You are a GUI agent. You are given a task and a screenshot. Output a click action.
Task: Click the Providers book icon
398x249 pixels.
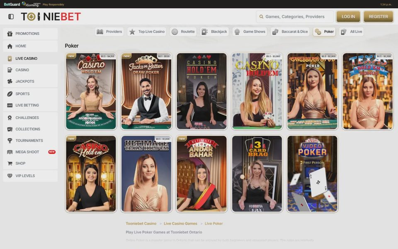click(100, 32)
